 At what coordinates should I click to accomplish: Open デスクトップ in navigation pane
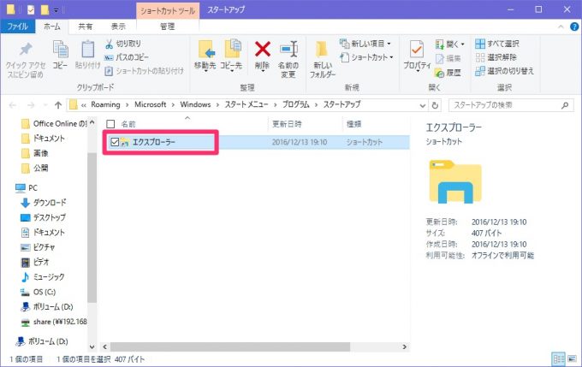(43, 217)
